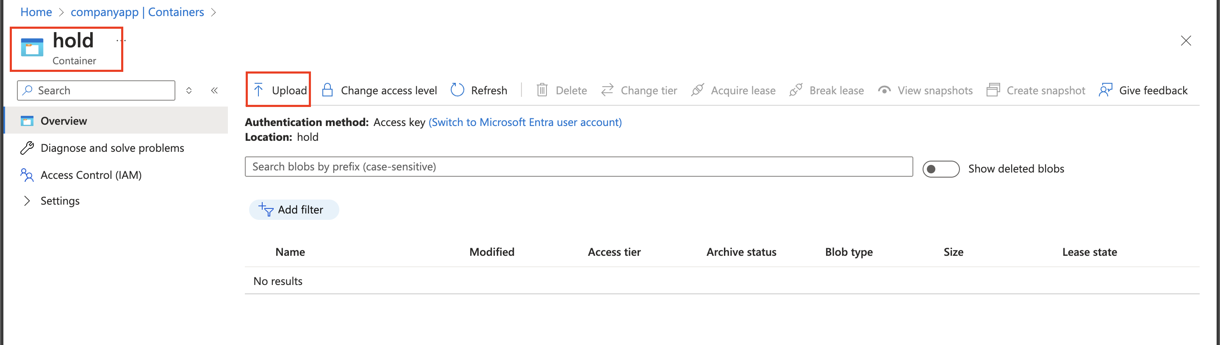Sort by the Modified column header
Screen dimensions: 1220x345
491,252
